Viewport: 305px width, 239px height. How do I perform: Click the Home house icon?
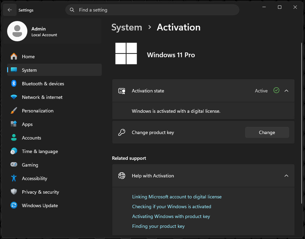14,57
